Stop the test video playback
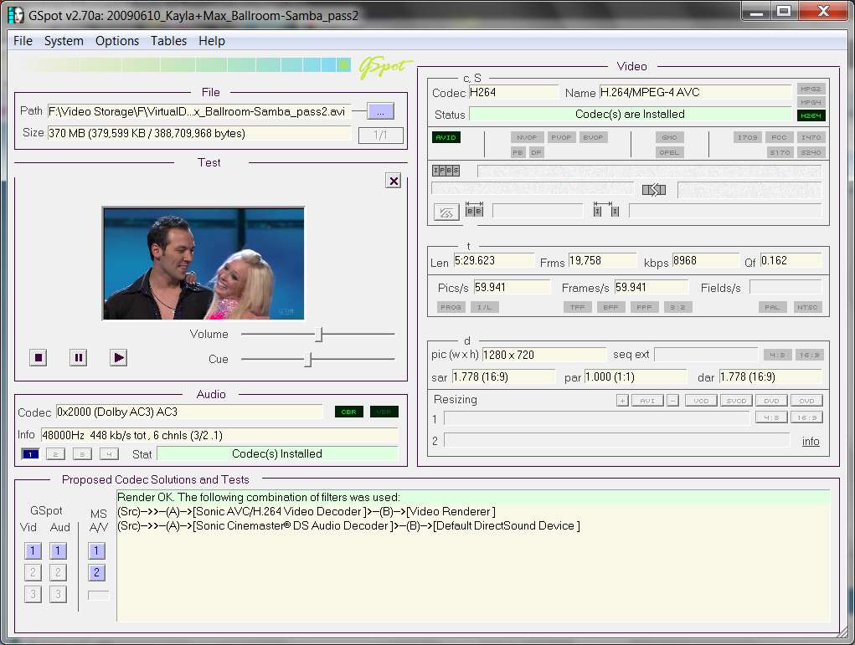This screenshot has height=645, width=855. [39, 358]
